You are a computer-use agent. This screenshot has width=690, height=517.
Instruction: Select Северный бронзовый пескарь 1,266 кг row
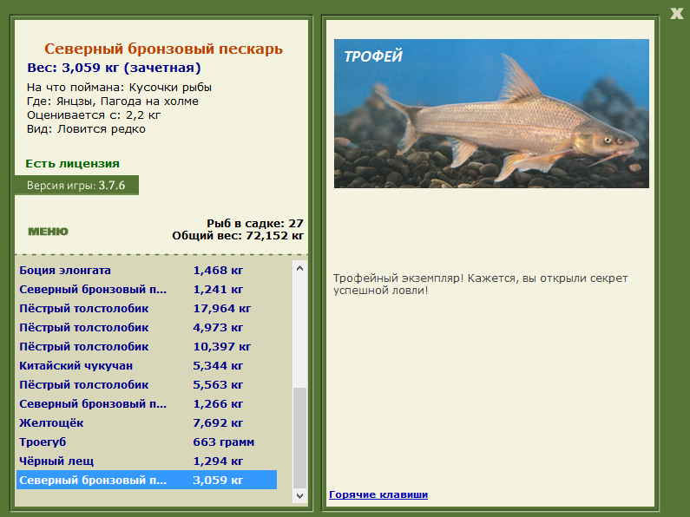pos(147,403)
